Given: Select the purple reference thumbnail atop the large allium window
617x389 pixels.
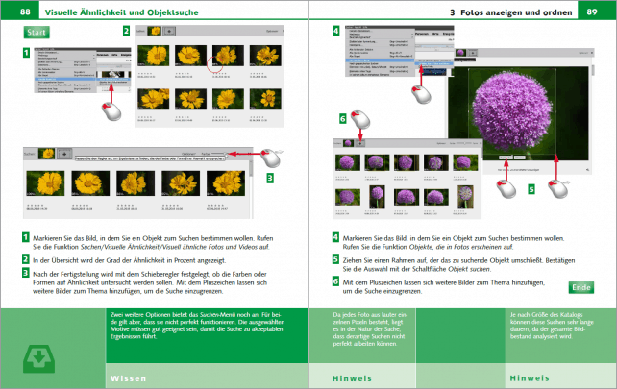Looking at the screenshot, I should (x=460, y=52).
